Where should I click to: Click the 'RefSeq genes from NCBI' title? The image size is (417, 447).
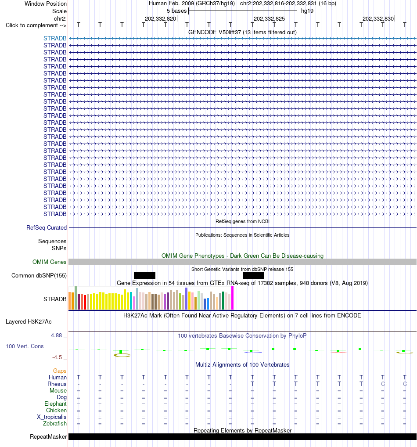(x=242, y=221)
